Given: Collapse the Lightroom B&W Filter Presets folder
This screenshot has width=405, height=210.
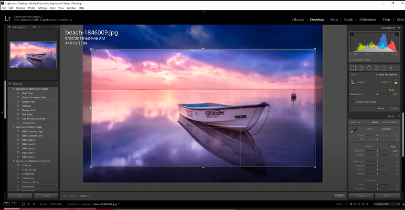Looking at the screenshot, I should tap(13, 89).
